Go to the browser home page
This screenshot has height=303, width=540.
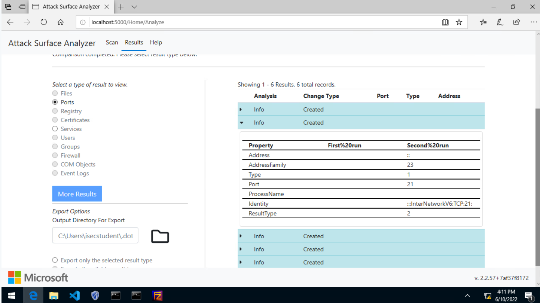click(61, 22)
